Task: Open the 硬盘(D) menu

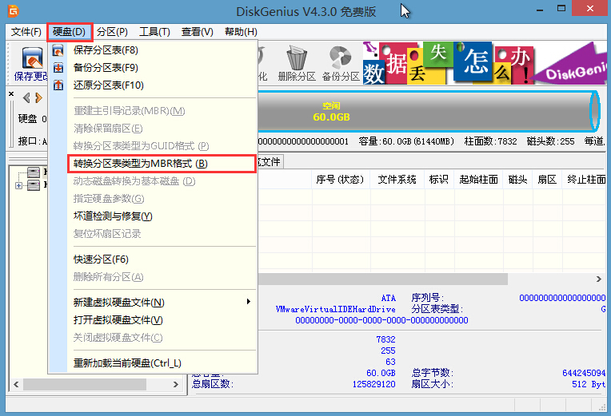Action: click(x=70, y=32)
